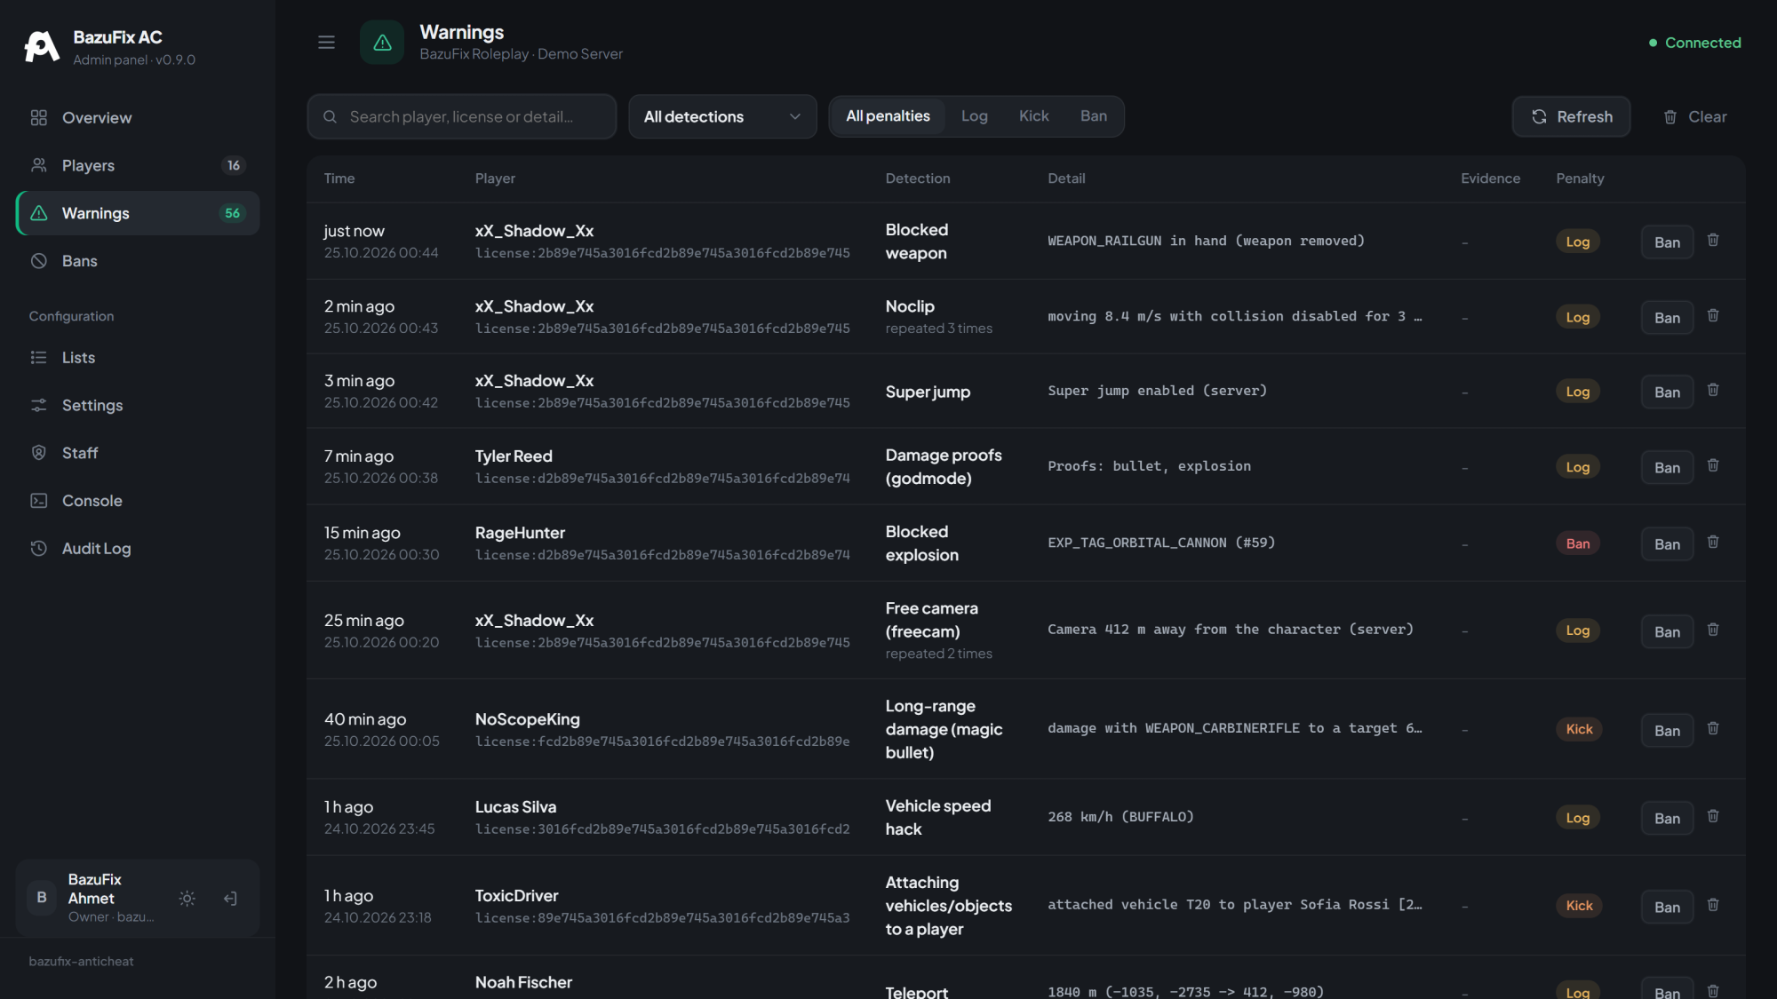This screenshot has width=1777, height=999.
Task: Delete the RageHunter warning via trash icon
Action: point(1713,543)
